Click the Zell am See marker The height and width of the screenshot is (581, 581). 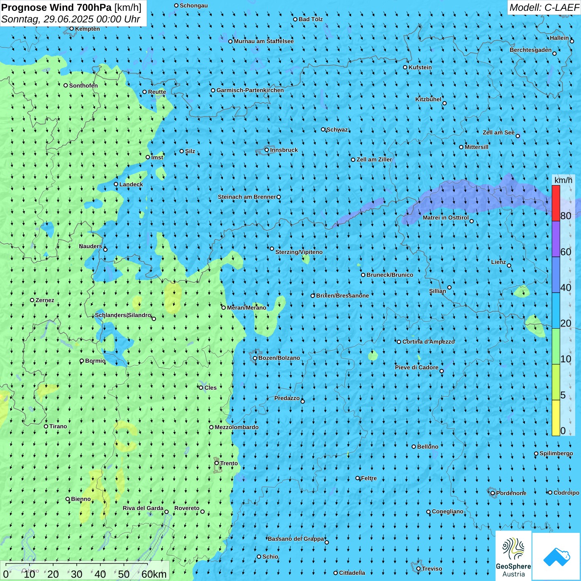click(518, 136)
